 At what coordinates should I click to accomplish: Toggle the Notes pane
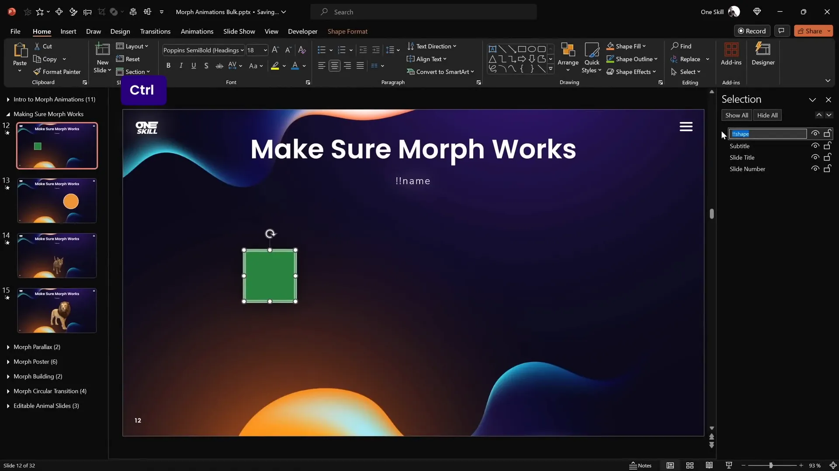(x=640, y=465)
